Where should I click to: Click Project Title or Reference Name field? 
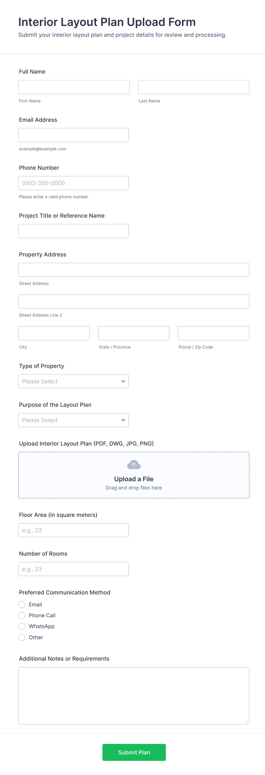[73, 231]
